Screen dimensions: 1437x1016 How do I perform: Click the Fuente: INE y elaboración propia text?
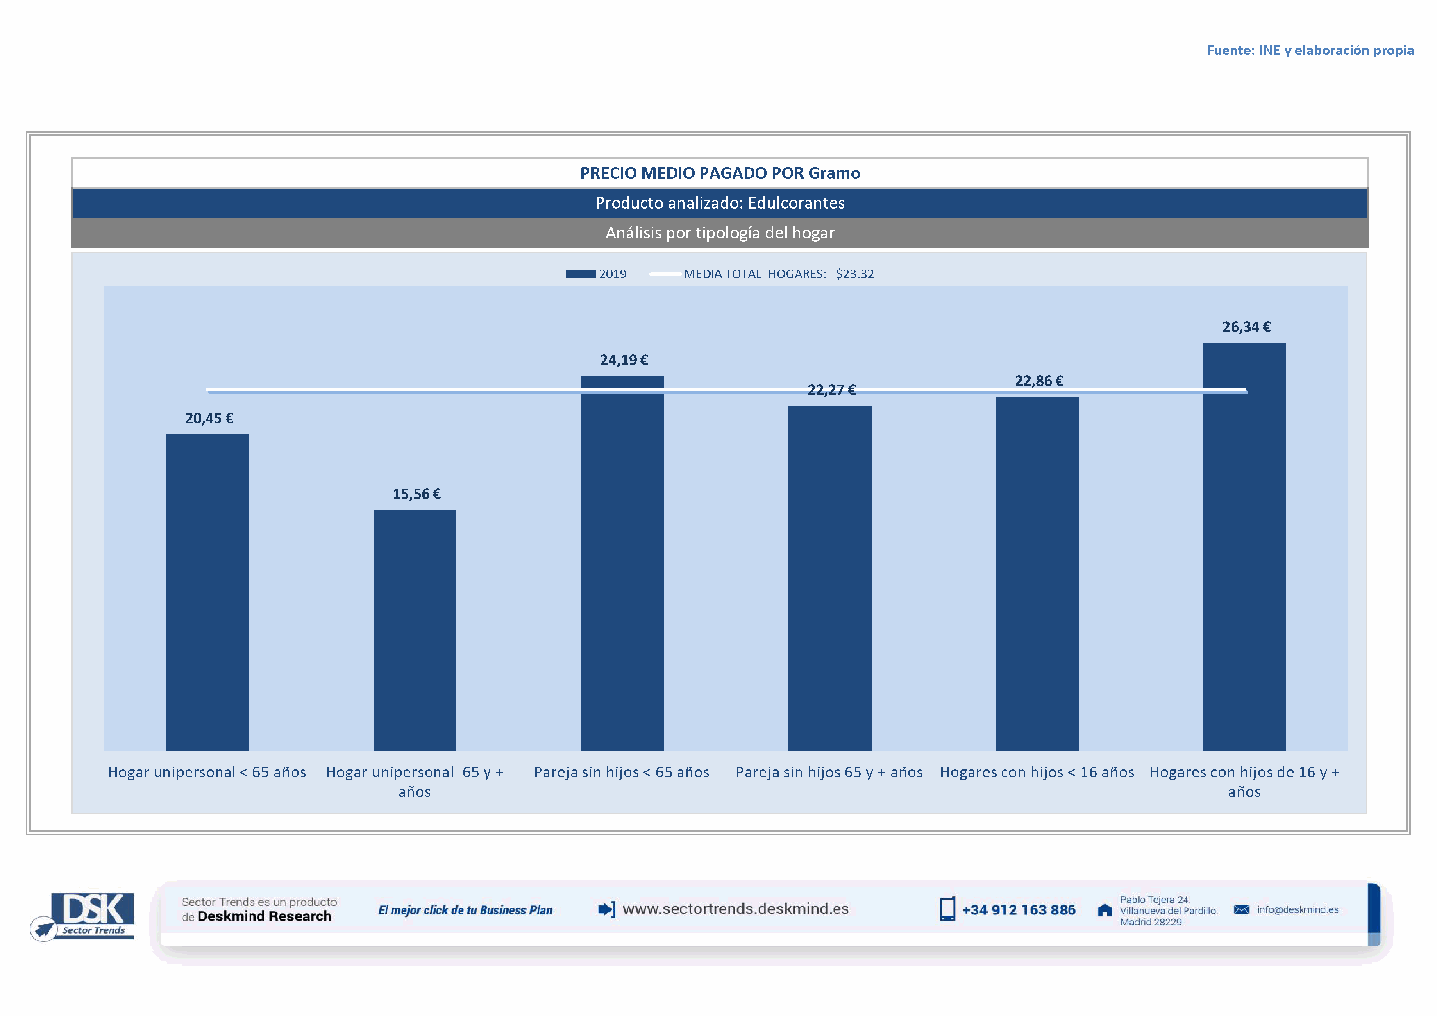coord(1310,50)
